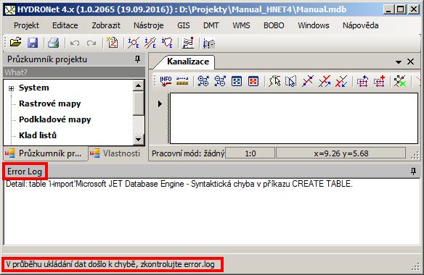Click the network nodes with green X icon
This screenshot has width=424, height=275.
(400, 81)
